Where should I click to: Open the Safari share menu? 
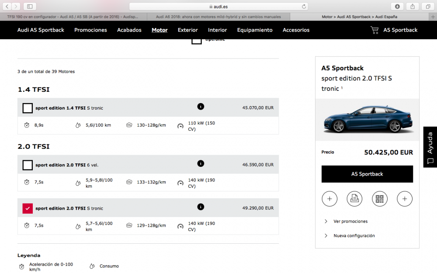point(413,7)
